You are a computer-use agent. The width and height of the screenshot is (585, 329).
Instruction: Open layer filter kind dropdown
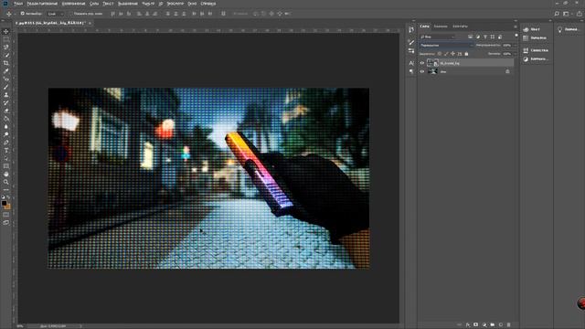(438, 37)
